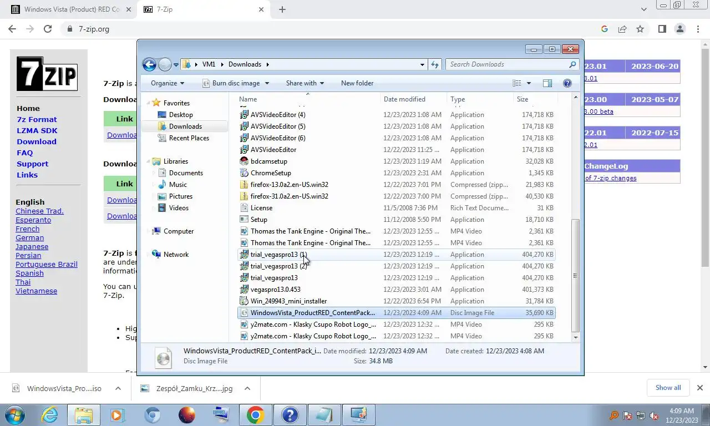Click the vegaspro13.0.453 application icon

point(244,290)
